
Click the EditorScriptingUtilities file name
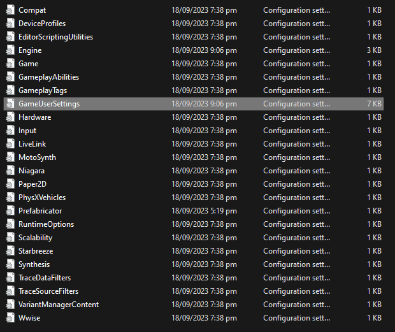(x=55, y=37)
